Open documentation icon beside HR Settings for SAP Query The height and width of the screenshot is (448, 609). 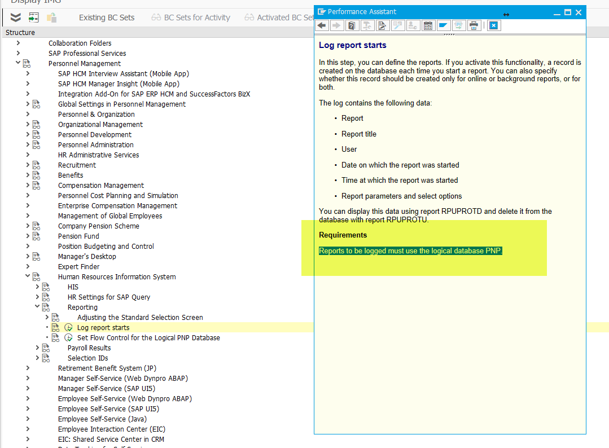(x=46, y=297)
